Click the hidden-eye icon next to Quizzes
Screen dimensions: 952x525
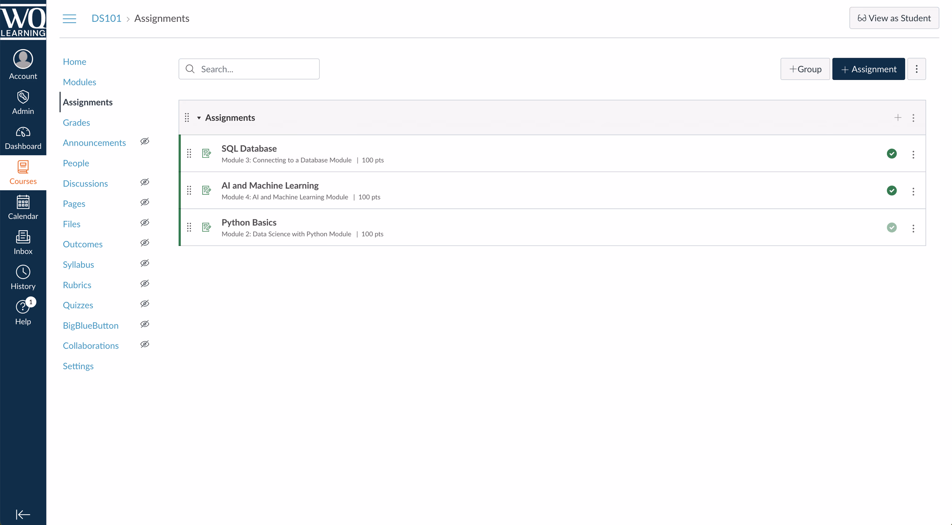[145, 304]
